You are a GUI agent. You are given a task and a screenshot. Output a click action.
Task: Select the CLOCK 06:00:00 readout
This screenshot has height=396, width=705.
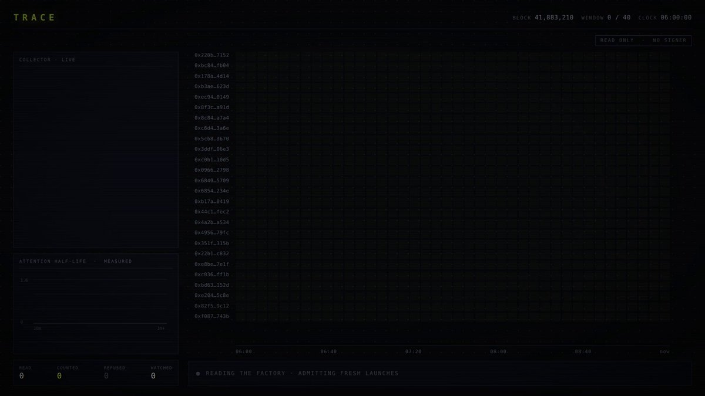pyautogui.click(x=664, y=18)
